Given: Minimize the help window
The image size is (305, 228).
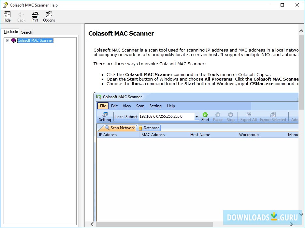Looking at the screenshot, I should click(268, 5).
